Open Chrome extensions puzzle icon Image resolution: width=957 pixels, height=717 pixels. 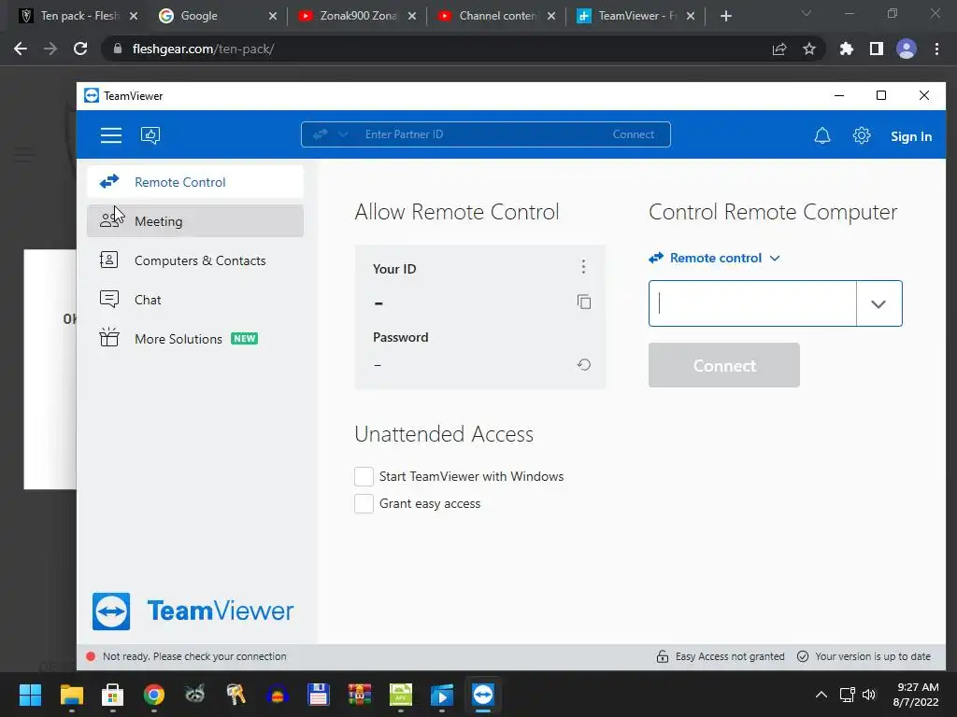(x=846, y=49)
